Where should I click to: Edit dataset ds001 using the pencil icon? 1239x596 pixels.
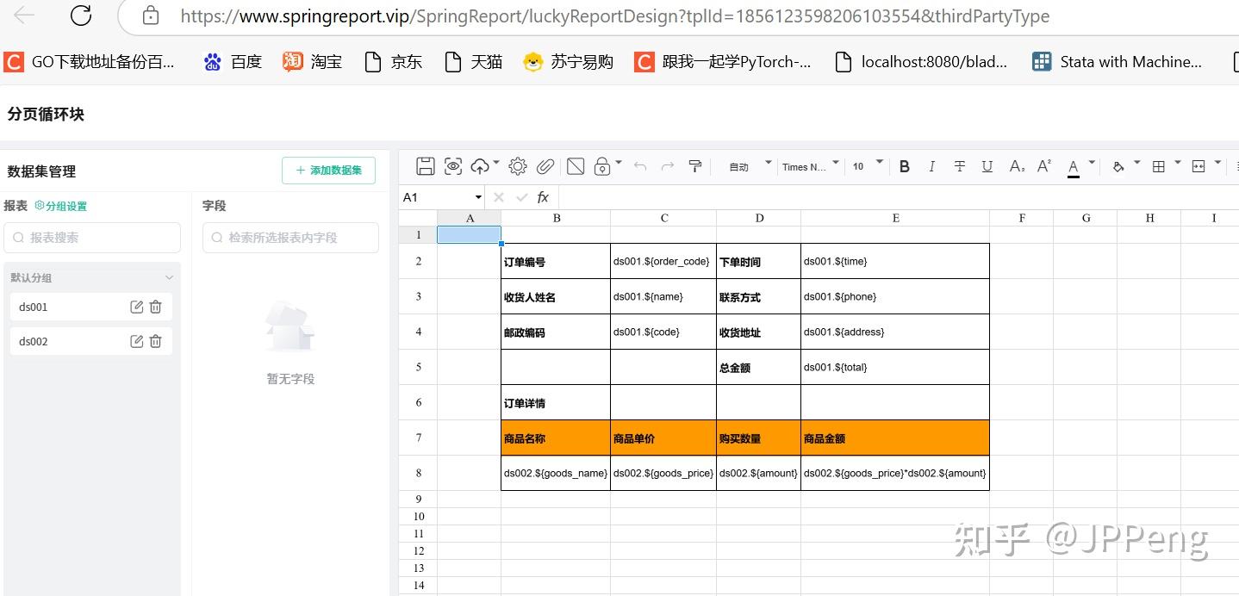tap(136, 306)
